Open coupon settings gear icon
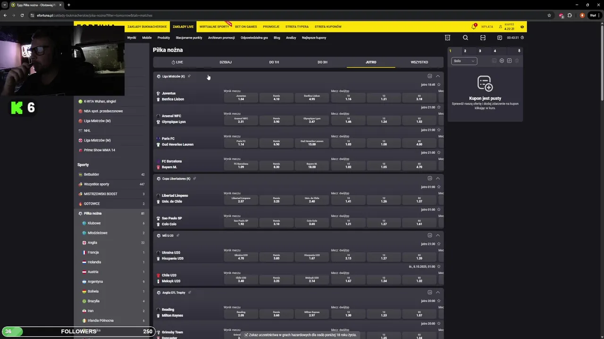The height and width of the screenshot is (339, 604). coord(502,61)
